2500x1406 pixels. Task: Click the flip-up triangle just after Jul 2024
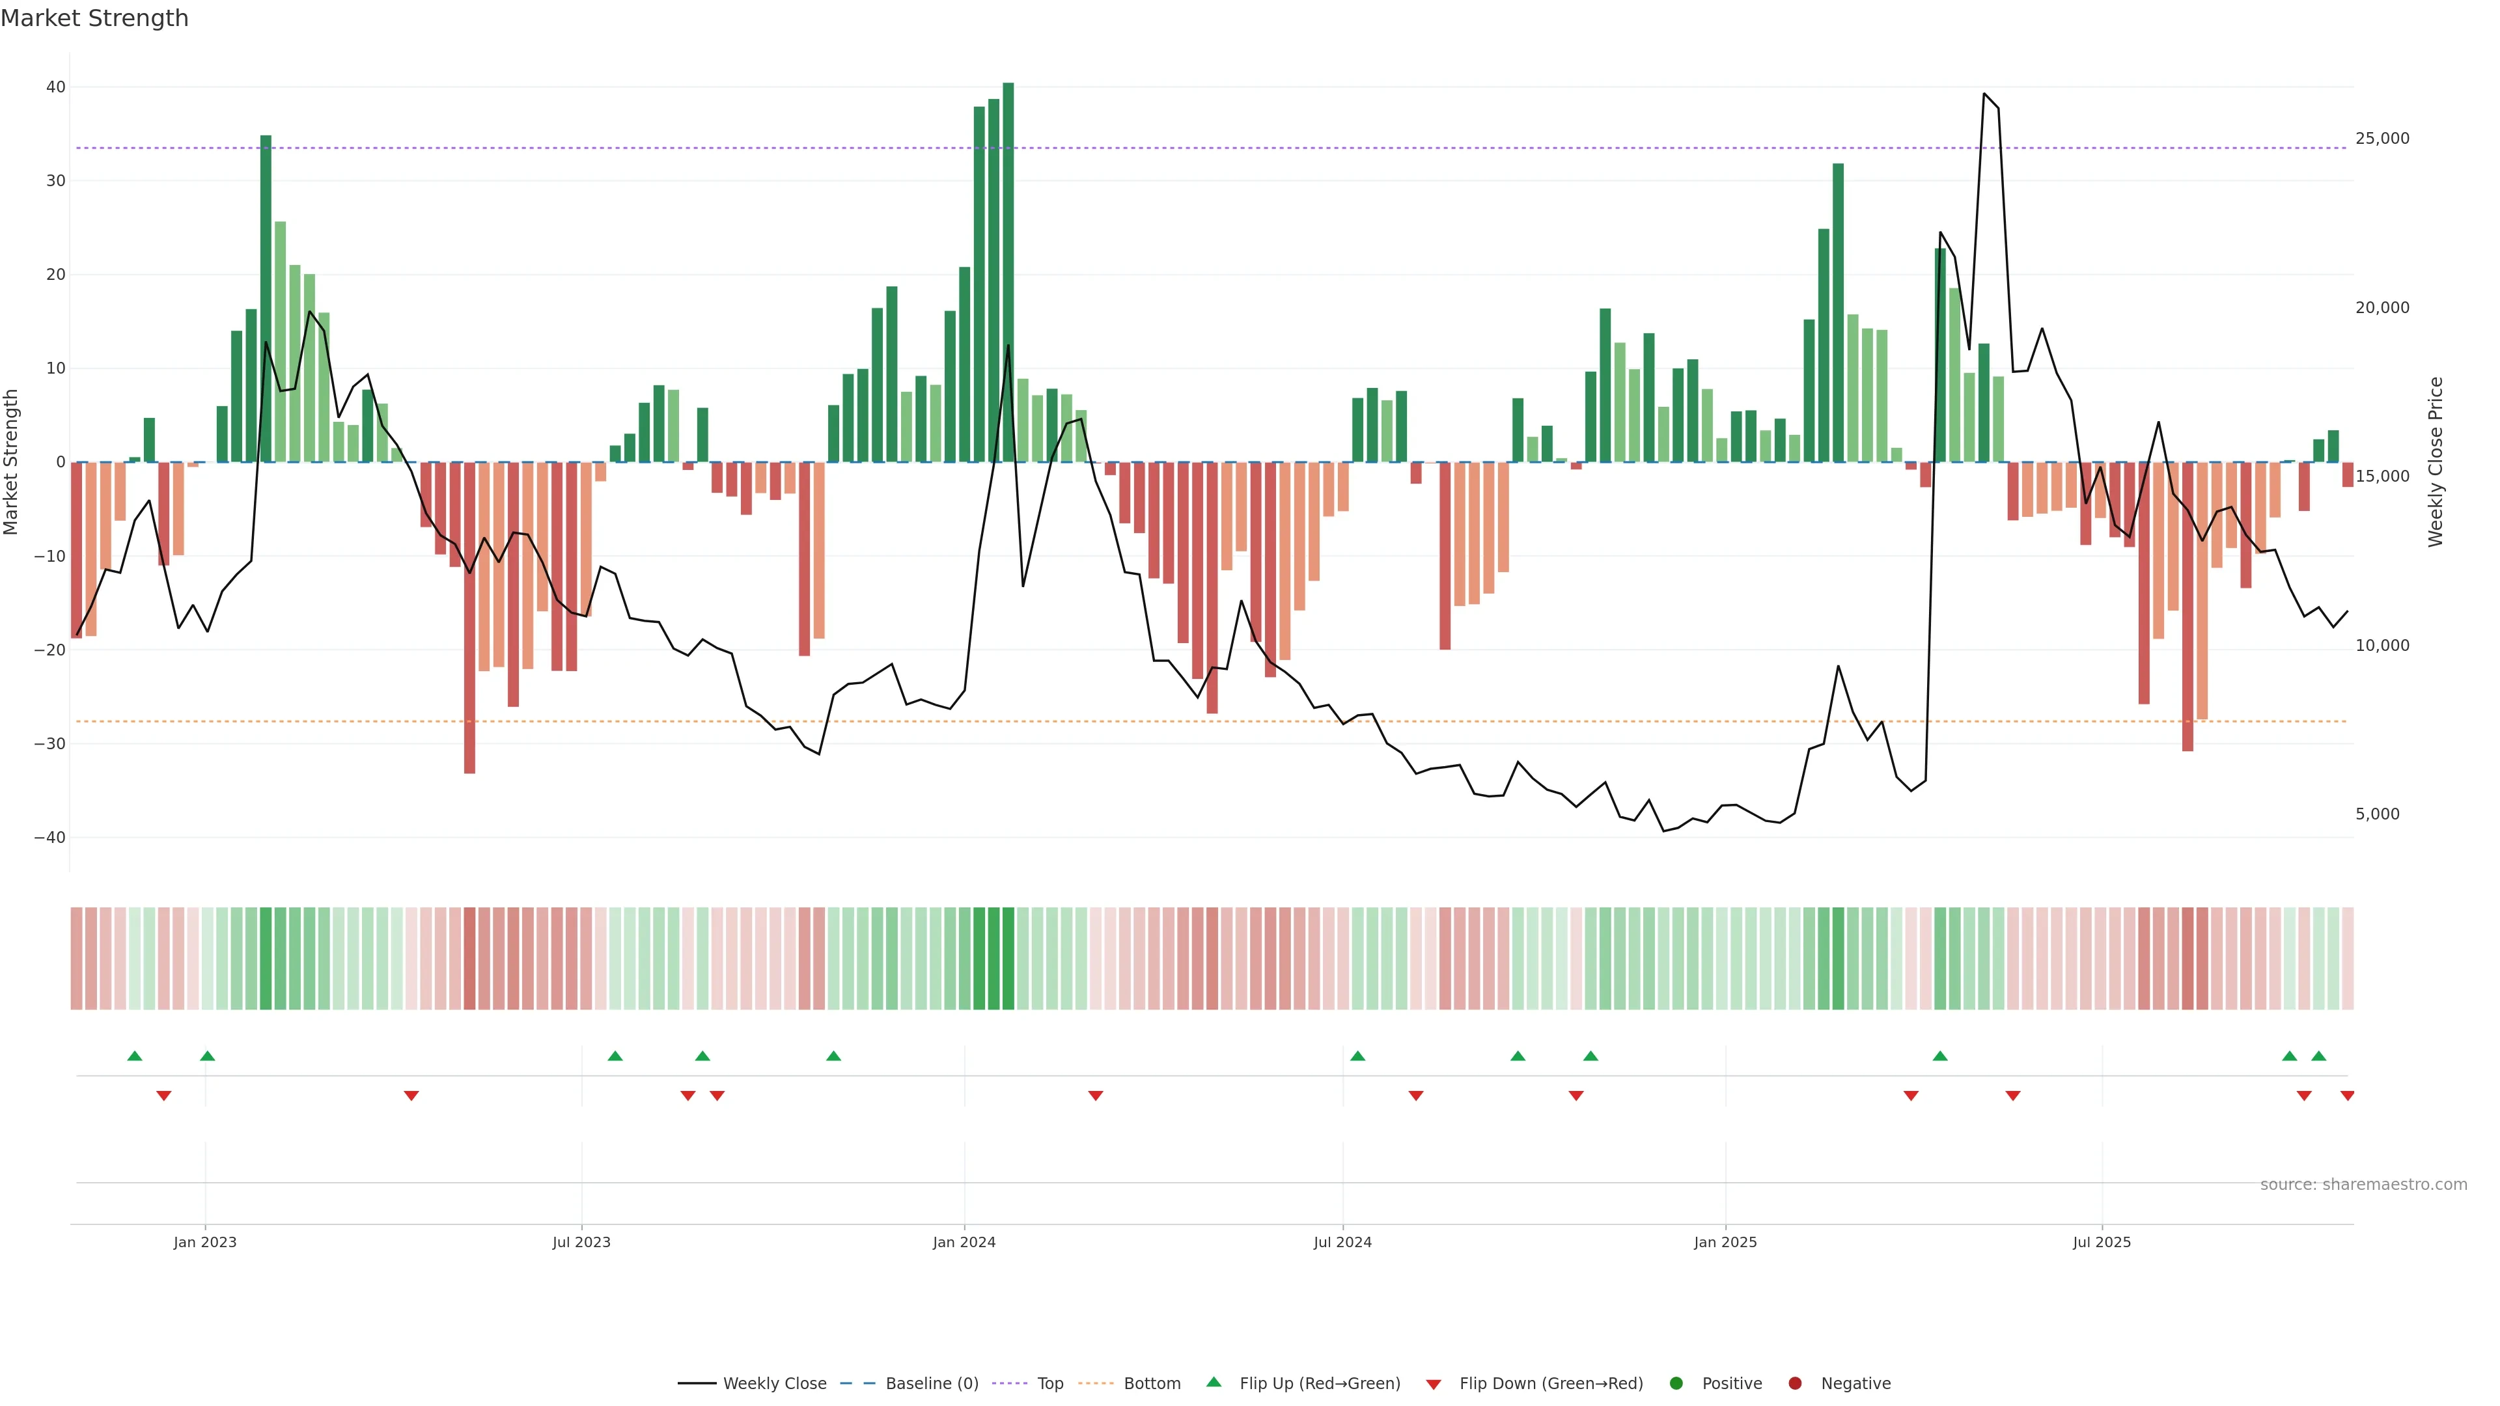(x=1357, y=1056)
